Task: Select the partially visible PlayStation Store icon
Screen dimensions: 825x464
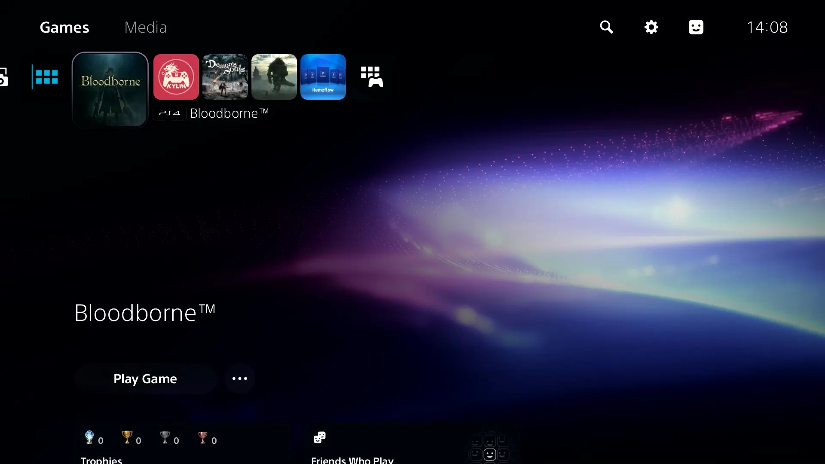Action: (x=4, y=77)
